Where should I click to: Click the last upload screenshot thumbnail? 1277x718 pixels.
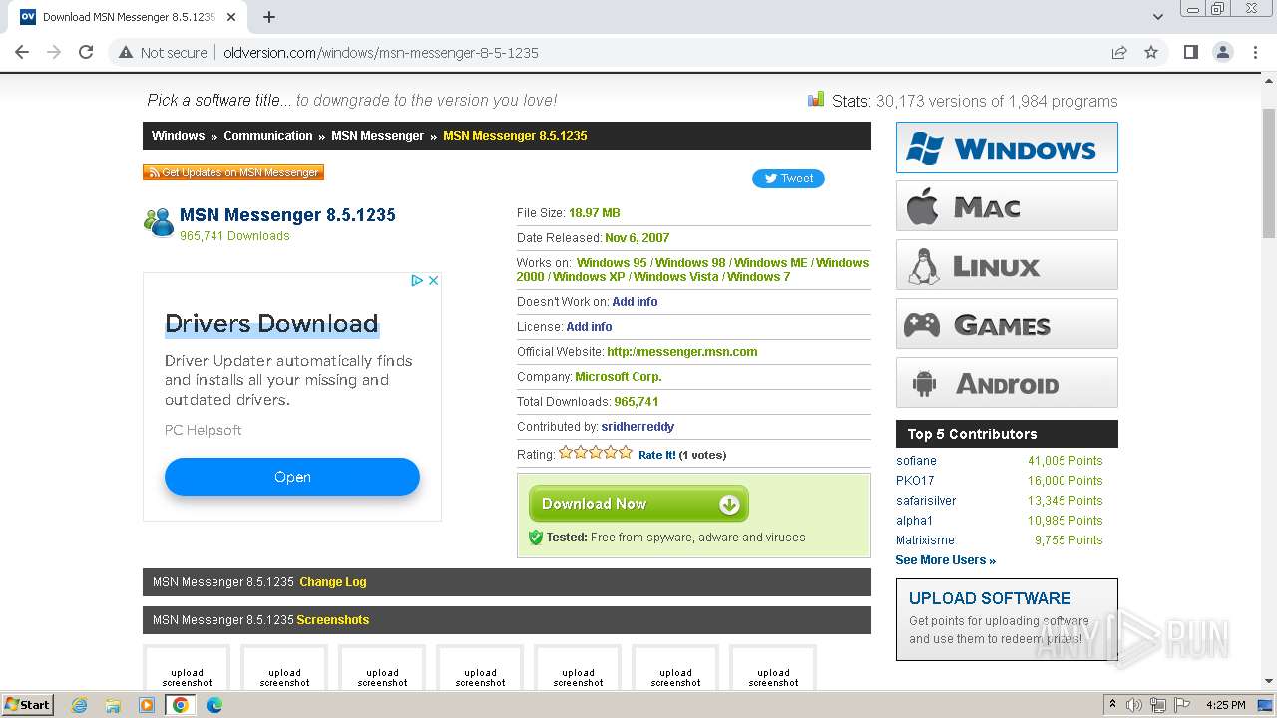tap(773, 668)
